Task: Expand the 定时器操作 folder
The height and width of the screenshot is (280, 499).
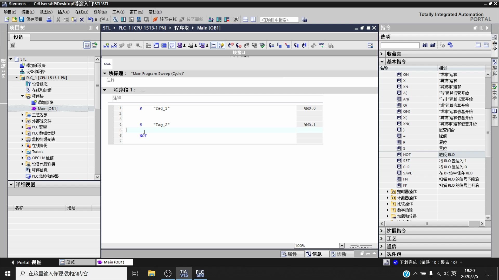Action: coord(387,192)
